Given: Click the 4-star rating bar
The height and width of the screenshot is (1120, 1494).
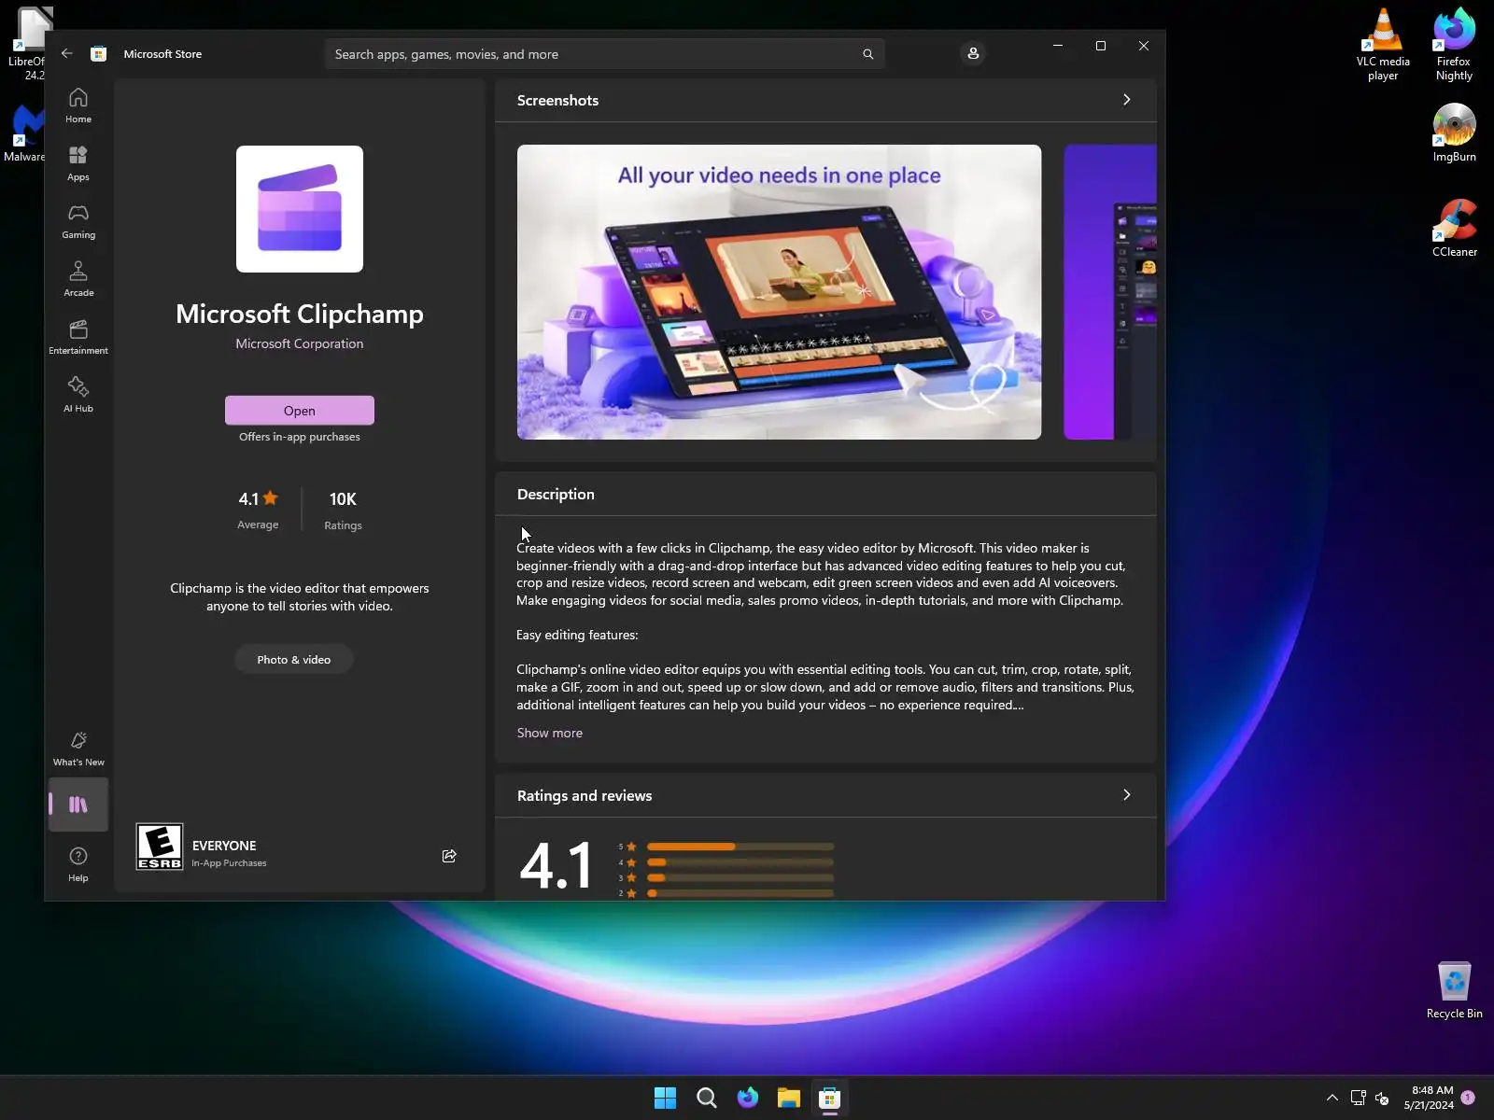Looking at the screenshot, I should [x=740, y=862].
